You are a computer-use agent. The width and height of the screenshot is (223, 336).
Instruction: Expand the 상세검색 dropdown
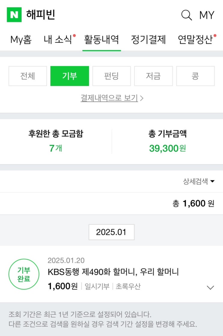199,181
